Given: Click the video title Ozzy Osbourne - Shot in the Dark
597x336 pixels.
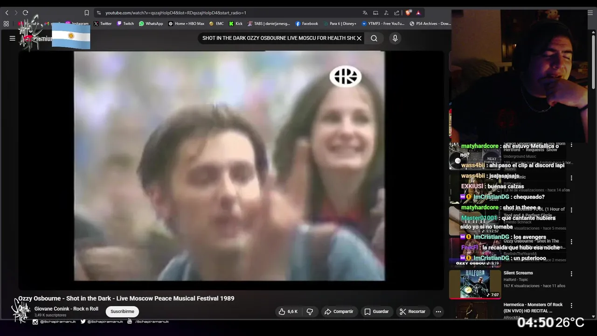Looking at the screenshot, I should pyautogui.click(x=126, y=298).
